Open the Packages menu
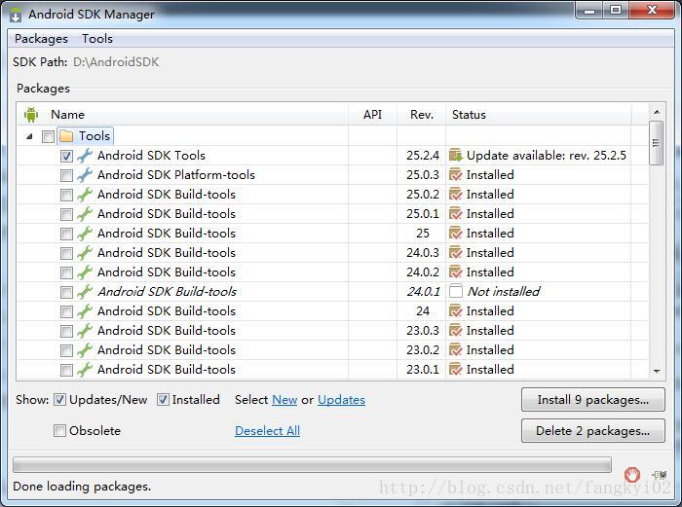 coord(41,39)
